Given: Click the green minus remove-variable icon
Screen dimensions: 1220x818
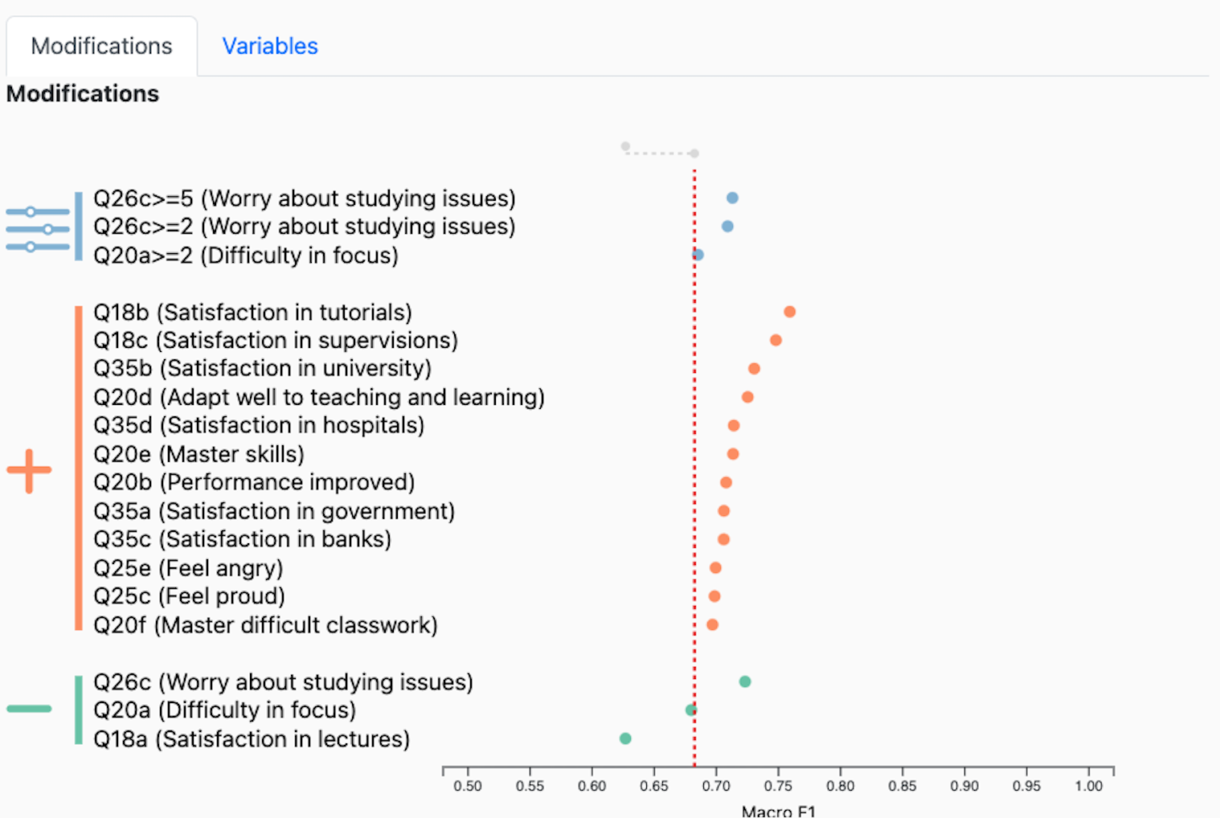Looking at the screenshot, I should (29, 709).
